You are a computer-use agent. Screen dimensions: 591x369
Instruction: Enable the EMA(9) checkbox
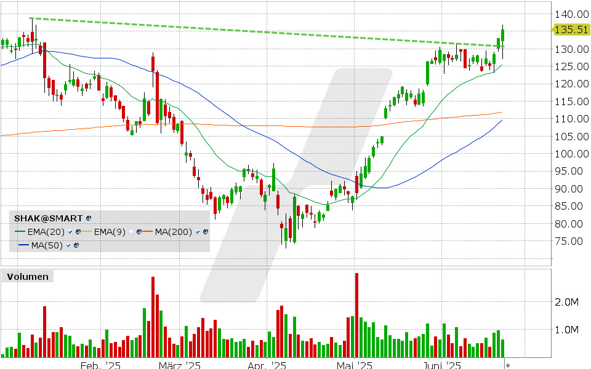(131, 232)
